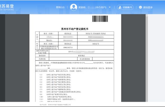The height and width of the screenshot is (107, 165).
Task: Click the empty 有无转委托权 value cell
Action: point(103,59)
